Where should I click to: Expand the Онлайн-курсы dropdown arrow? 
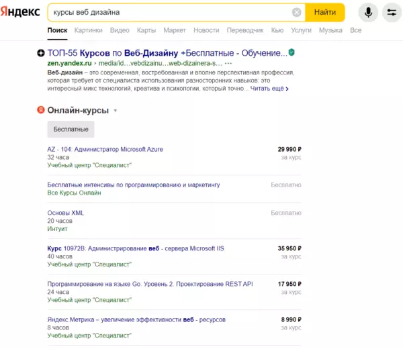116,111
